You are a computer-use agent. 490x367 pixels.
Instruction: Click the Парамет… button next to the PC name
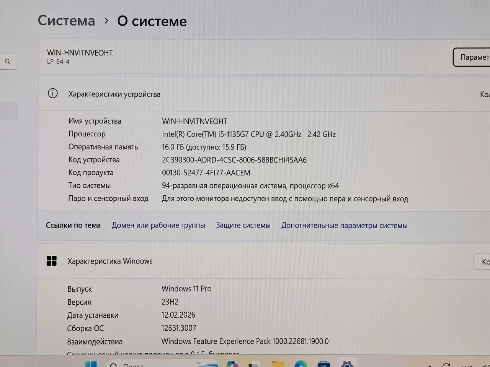pos(471,57)
